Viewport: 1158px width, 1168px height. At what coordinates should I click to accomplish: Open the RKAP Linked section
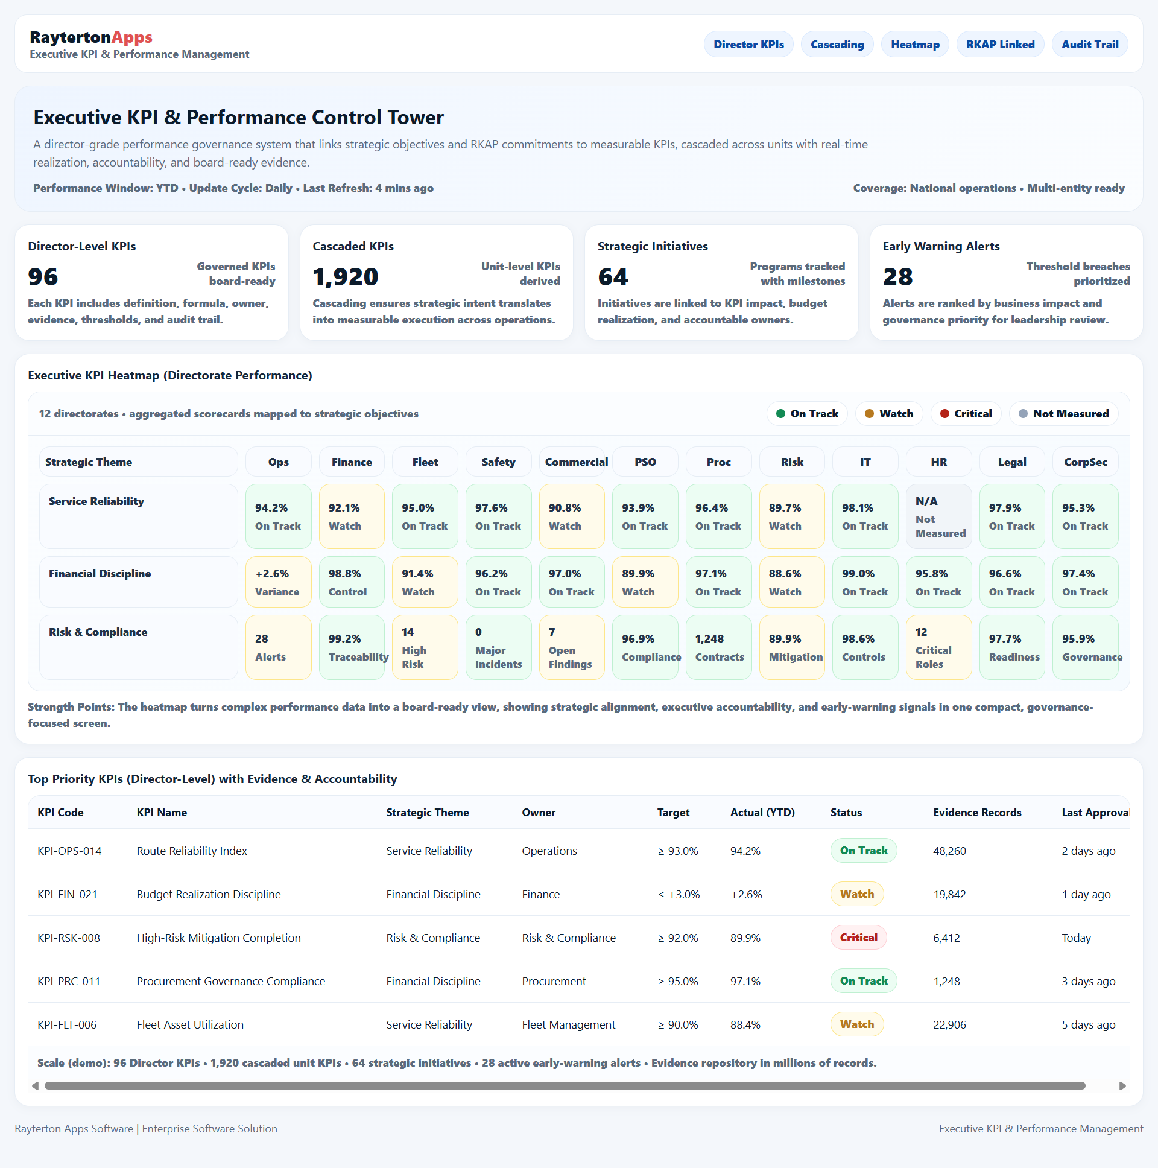[x=999, y=45]
